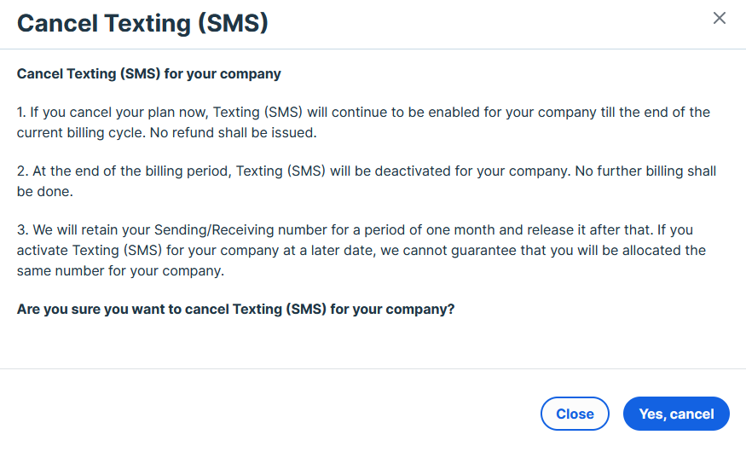Screen dimensions: 746x452
Task: Click the "Cancel Texting (SMS)" dialog title
Action: pos(142,23)
